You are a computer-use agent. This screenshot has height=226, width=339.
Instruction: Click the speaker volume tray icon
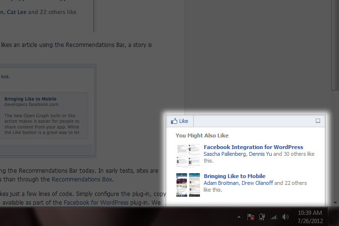(285, 217)
